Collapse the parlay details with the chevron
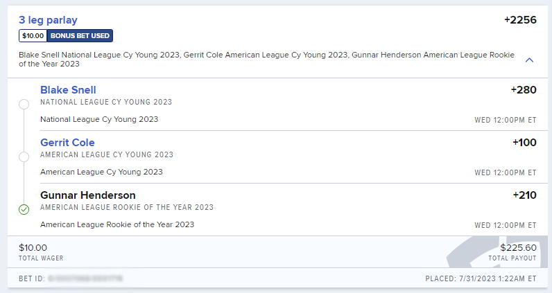Image resolution: width=552 pixels, height=293 pixels. pos(529,60)
